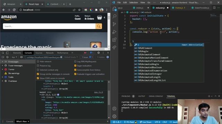The width and height of the screenshot is (222, 124).
Task: Open Default levels dropdown
Action: 71,57
